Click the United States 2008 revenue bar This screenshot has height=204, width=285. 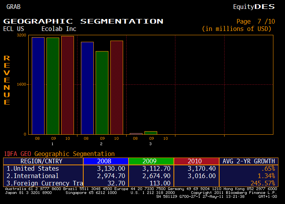click(38, 86)
